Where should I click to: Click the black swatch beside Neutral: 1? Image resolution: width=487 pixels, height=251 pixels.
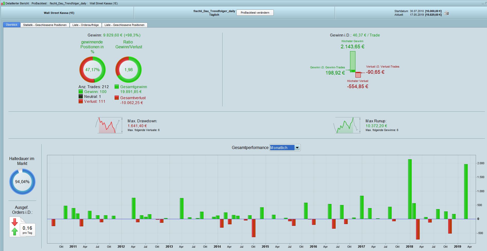81,96
